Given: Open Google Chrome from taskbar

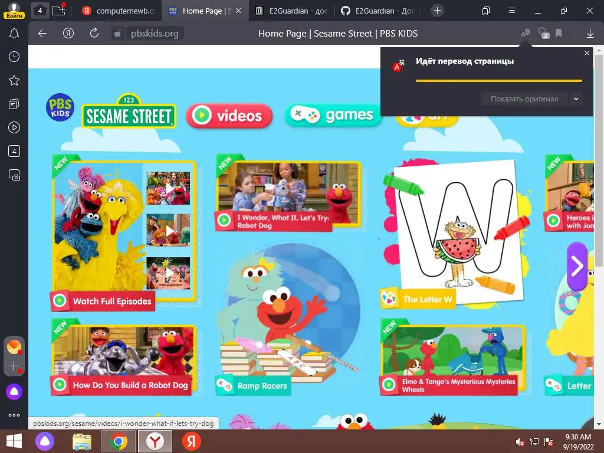Looking at the screenshot, I should [118, 441].
